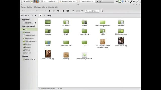The width and height of the screenshot is (161, 90).
Task: Zoom out with the magnifier minus icon
Action: [x=73, y=11]
